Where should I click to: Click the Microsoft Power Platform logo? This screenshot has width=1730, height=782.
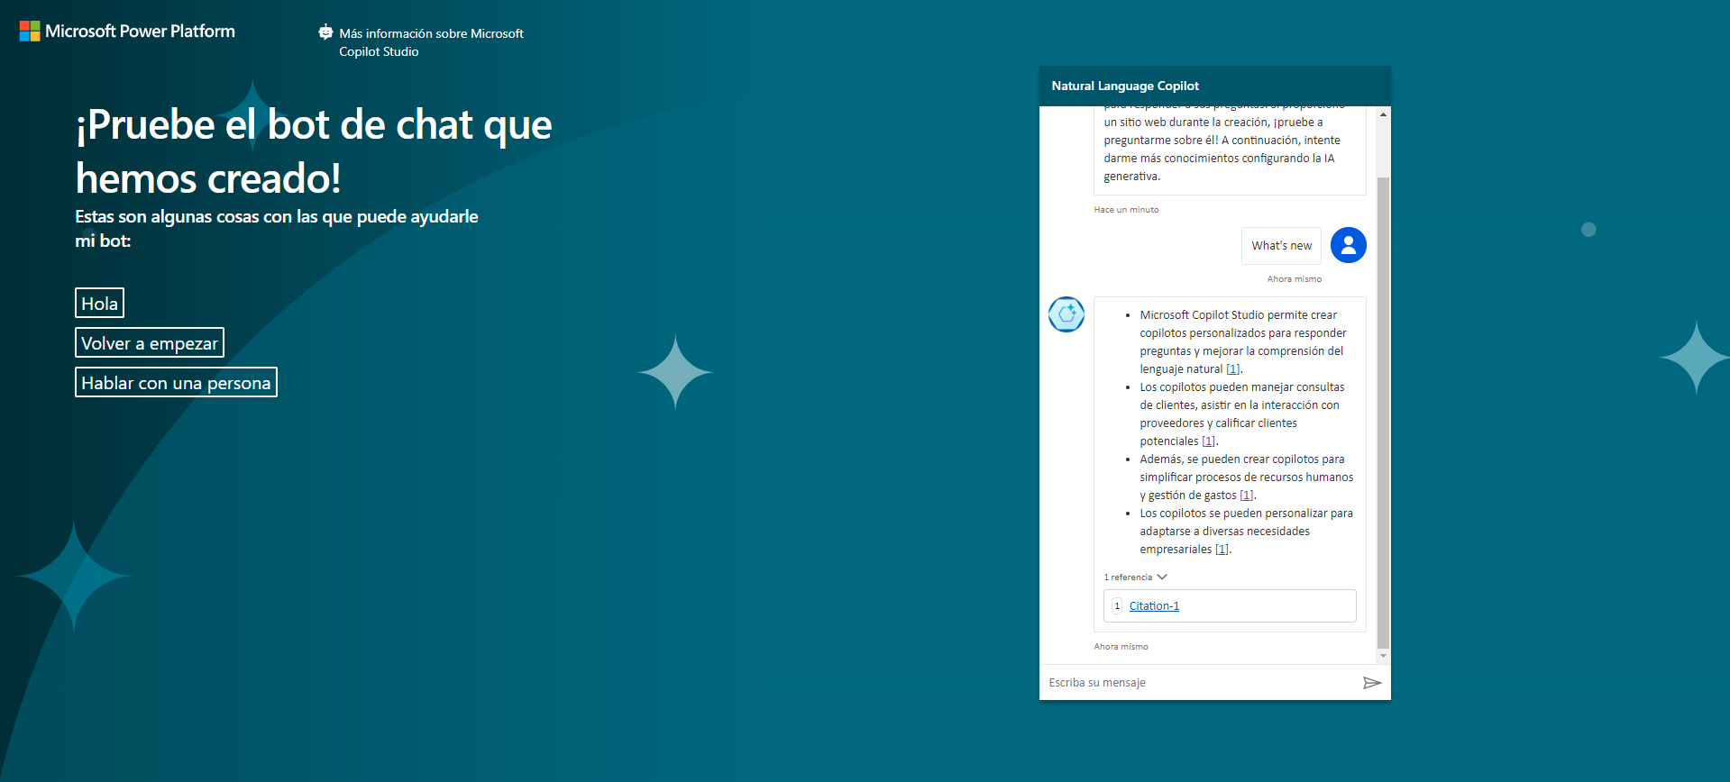pyautogui.click(x=127, y=32)
